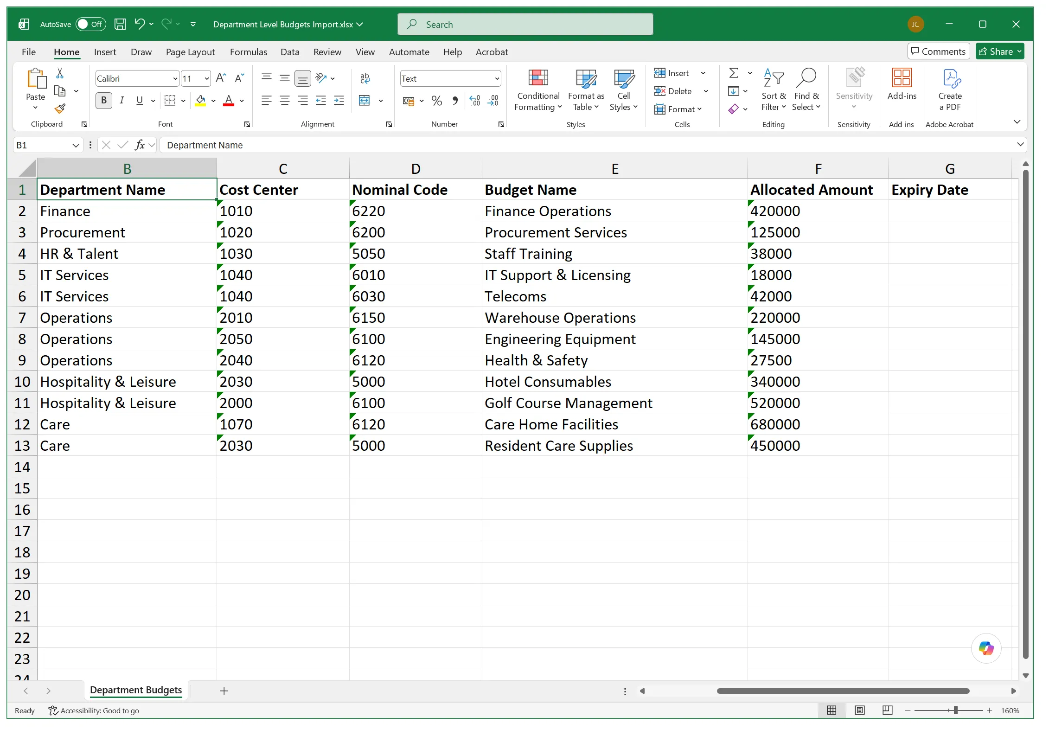Click Accounting Number Format icon
The height and width of the screenshot is (742, 1049).
pos(409,101)
